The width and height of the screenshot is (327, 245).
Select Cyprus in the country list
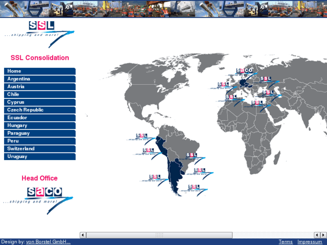tap(40, 102)
